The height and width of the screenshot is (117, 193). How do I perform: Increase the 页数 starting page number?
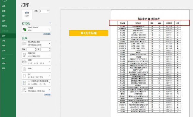[35, 49]
